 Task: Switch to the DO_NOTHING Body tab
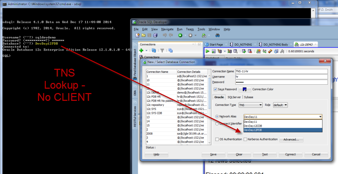tap(275, 45)
